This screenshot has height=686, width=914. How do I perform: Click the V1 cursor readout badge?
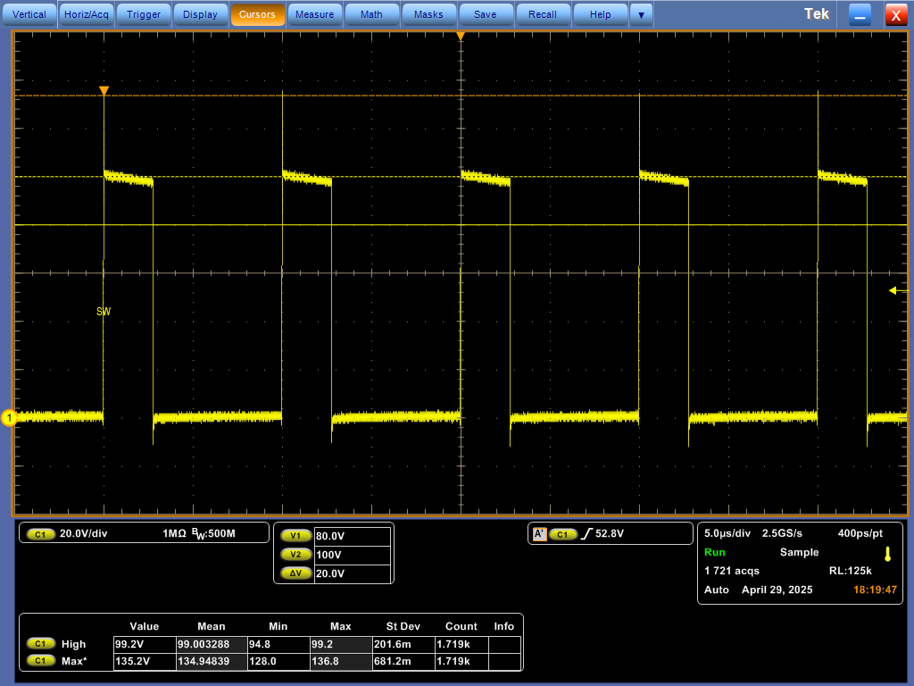[296, 536]
